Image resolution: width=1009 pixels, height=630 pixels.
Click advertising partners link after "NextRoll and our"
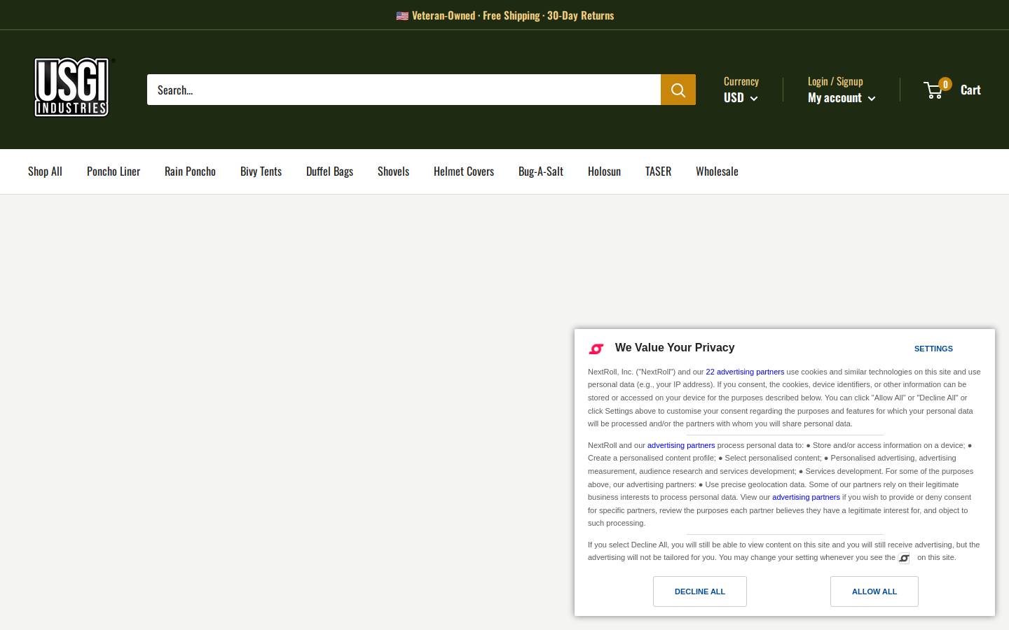[x=681, y=445]
